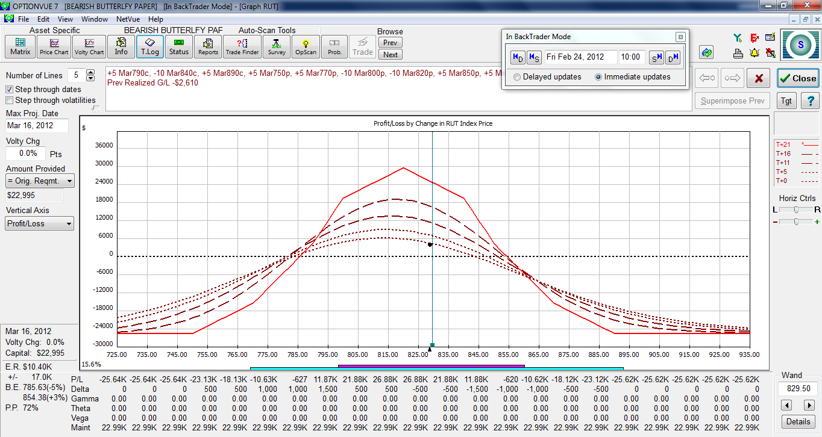Open the Survey tool
The image size is (822, 437).
tap(277, 46)
